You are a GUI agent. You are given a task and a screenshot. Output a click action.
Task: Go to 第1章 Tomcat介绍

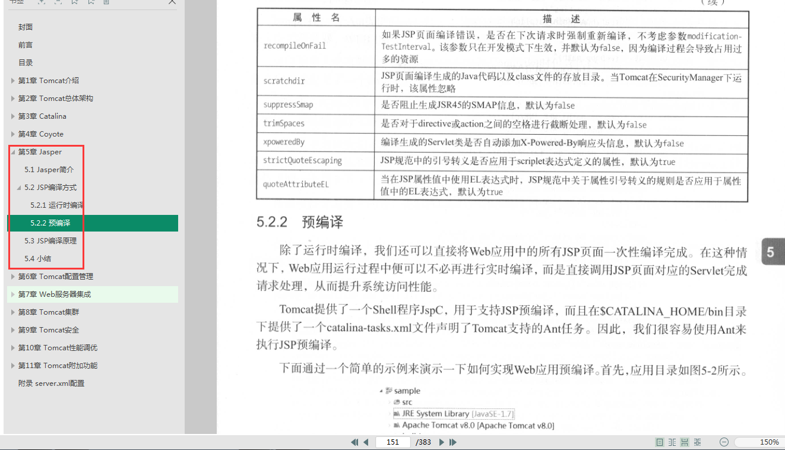49,81
